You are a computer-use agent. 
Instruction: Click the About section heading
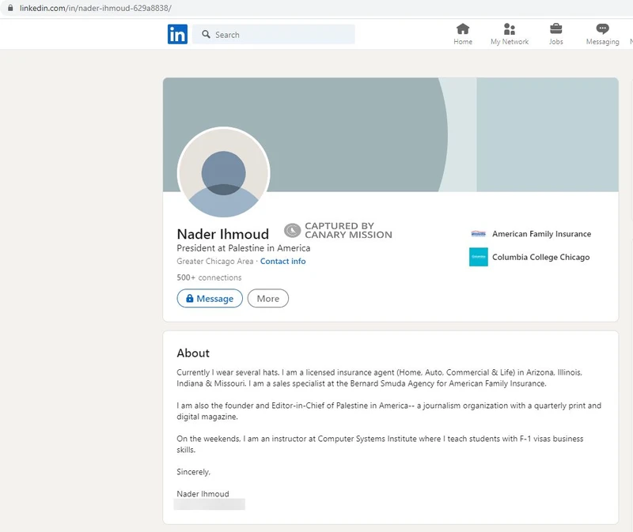tap(193, 353)
